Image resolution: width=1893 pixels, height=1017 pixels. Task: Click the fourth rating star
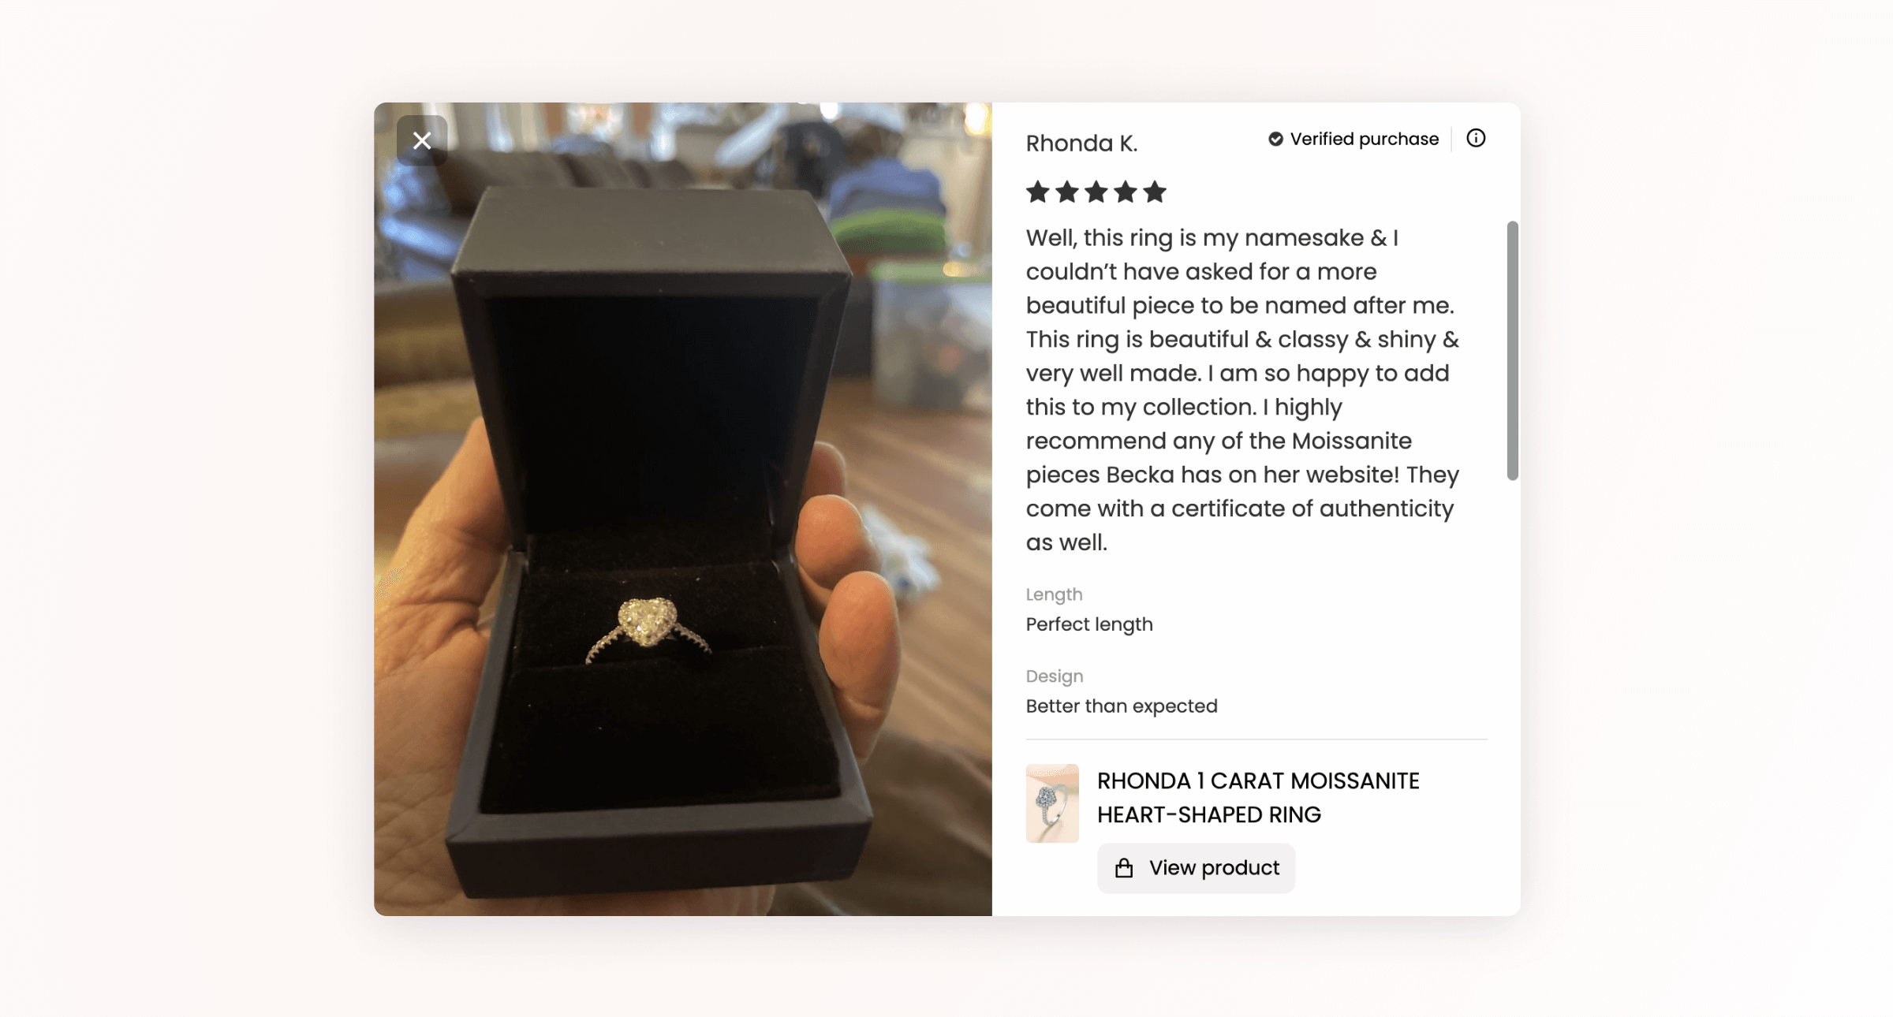click(x=1126, y=192)
